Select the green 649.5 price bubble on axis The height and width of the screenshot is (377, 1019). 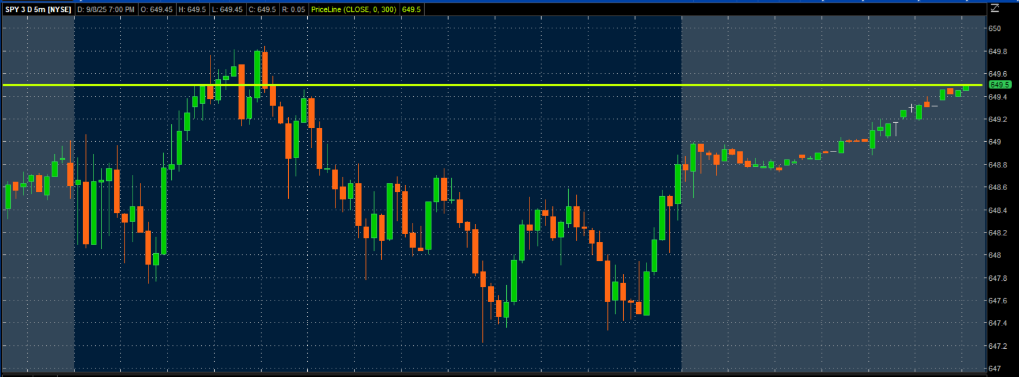999,85
